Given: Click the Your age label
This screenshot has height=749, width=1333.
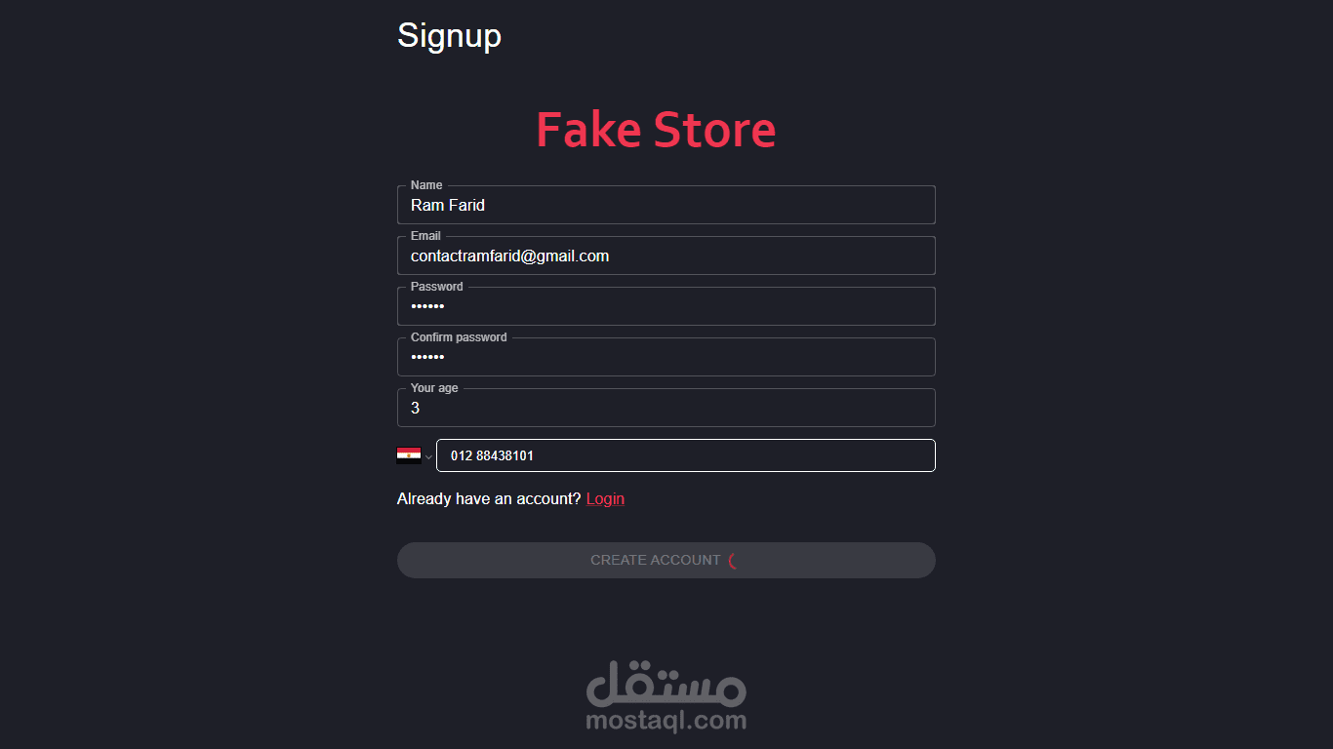Looking at the screenshot, I should (x=434, y=388).
